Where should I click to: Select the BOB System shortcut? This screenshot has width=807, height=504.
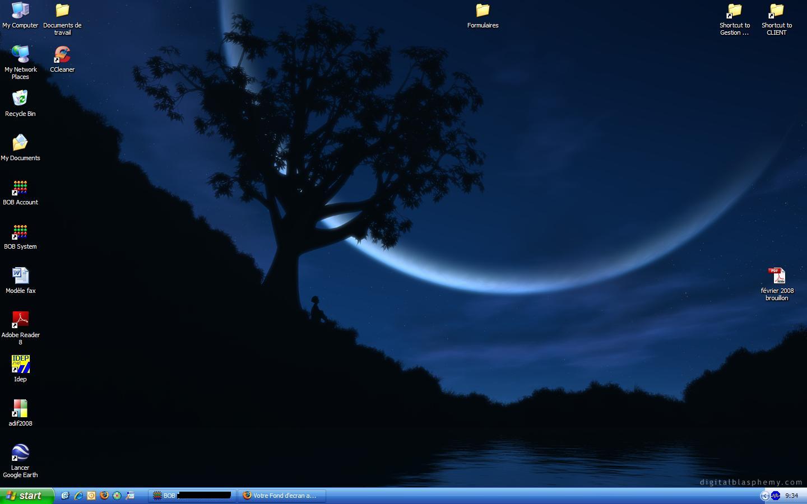click(20, 236)
